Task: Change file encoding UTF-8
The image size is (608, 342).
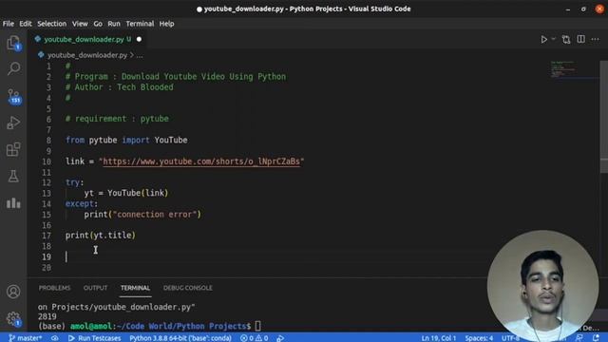Action: pos(510,338)
